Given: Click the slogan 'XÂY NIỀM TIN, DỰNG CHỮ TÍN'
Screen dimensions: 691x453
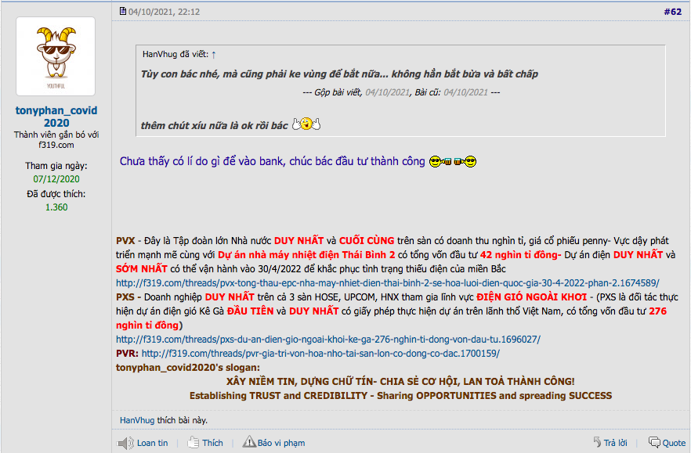Looking at the screenshot, I should pyautogui.click(x=298, y=382).
